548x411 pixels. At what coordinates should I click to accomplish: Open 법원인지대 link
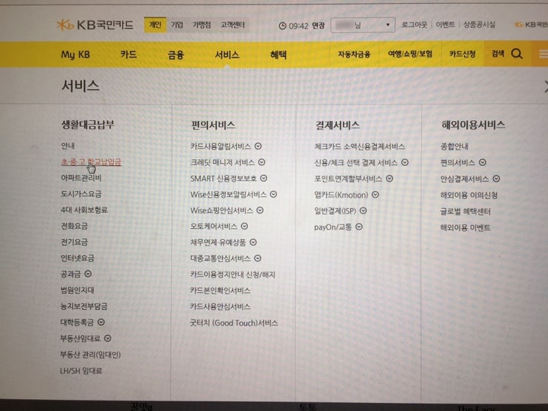tap(77, 290)
